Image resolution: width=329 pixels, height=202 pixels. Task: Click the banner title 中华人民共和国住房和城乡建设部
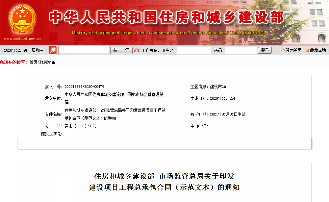tap(166, 17)
